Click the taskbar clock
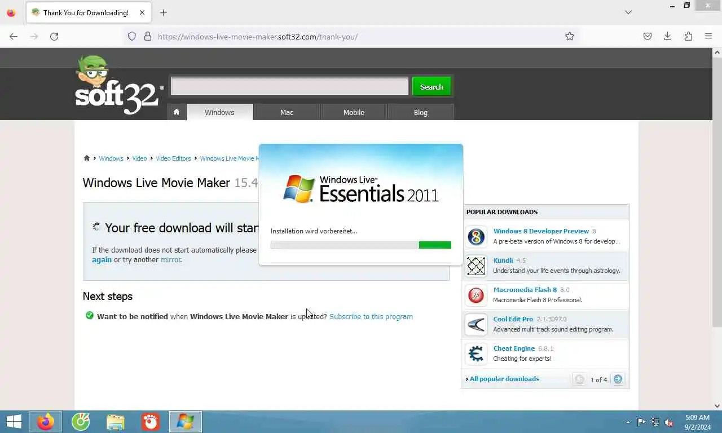Image resolution: width=722 pixels, height=433 pixels. pos(697,422)
